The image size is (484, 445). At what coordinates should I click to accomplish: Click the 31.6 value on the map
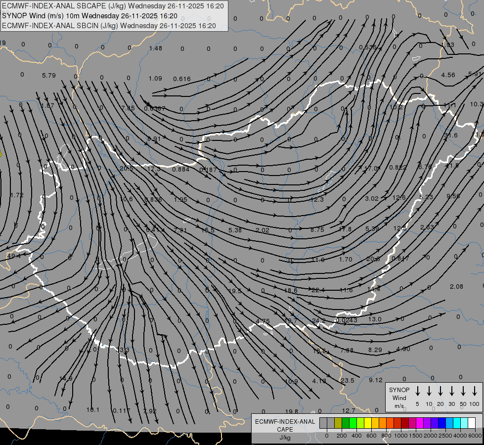click(x=451, y=135)
